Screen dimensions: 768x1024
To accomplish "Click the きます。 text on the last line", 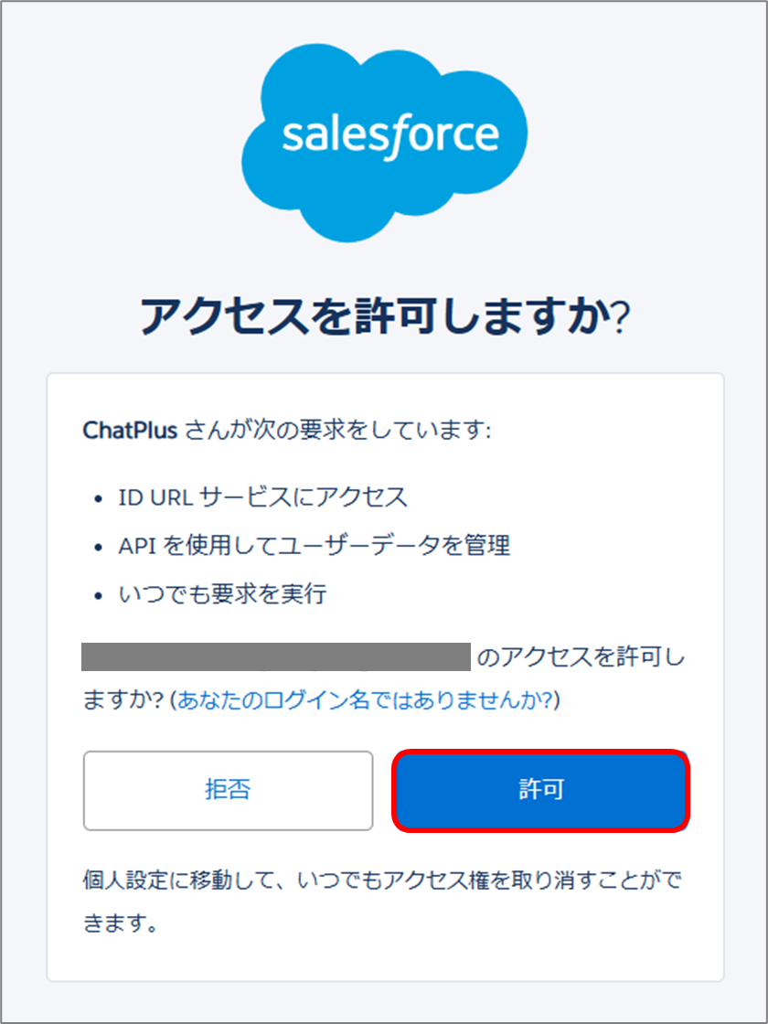I will [x=120, y=923].
